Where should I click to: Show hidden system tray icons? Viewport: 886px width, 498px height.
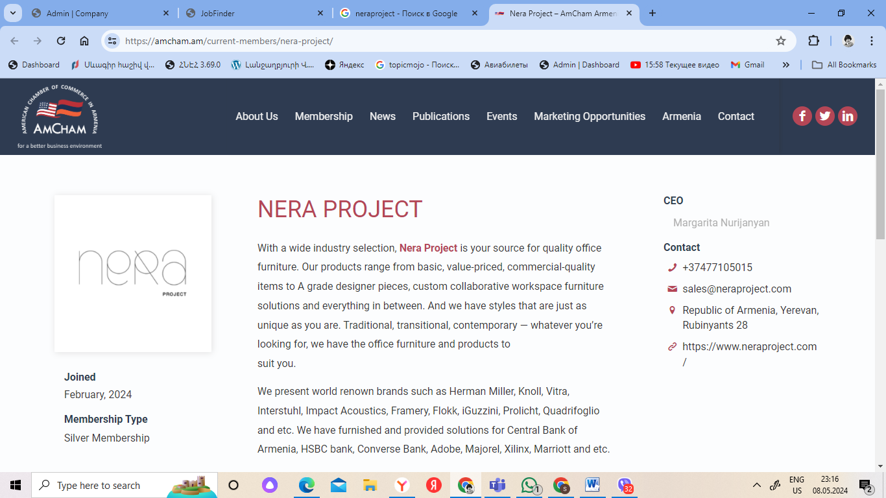[x=756, y=485]
